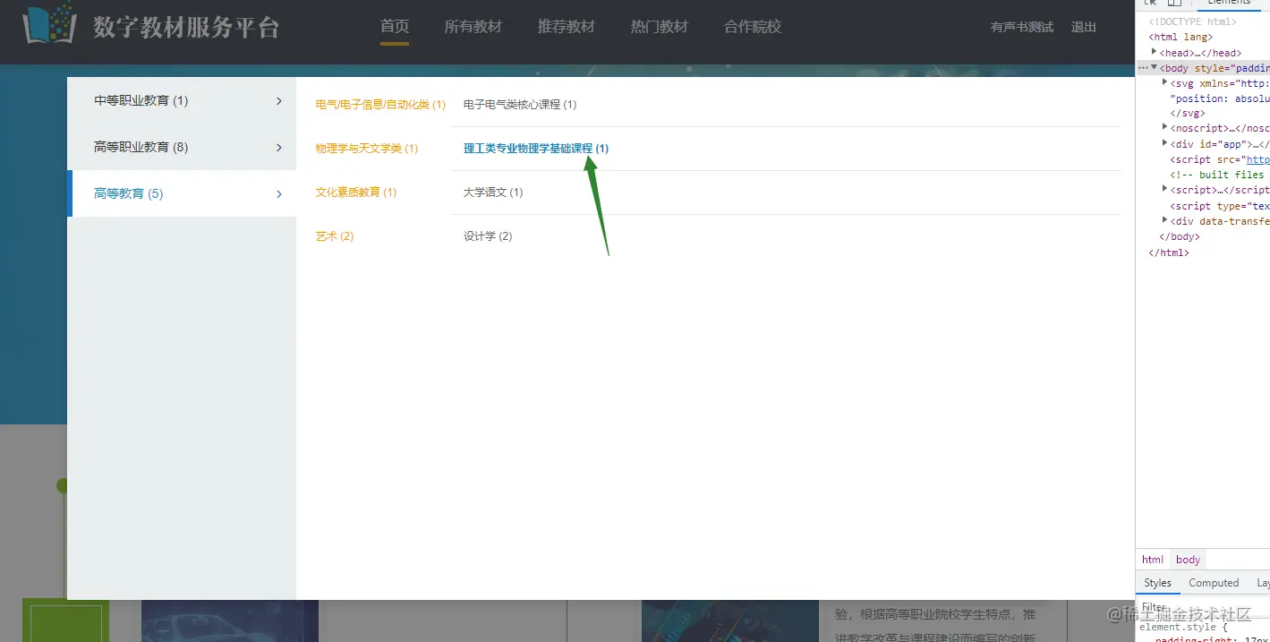Viewport: 1270px width, 642px height.
Task: Click the body breadcrumb in DevTools
Action: (x=1189, y=560)
